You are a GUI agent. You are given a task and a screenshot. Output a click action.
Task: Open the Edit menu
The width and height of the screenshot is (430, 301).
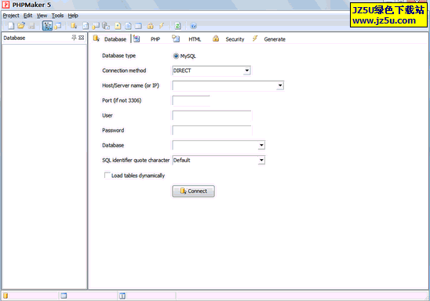click(x=27, y=16)
